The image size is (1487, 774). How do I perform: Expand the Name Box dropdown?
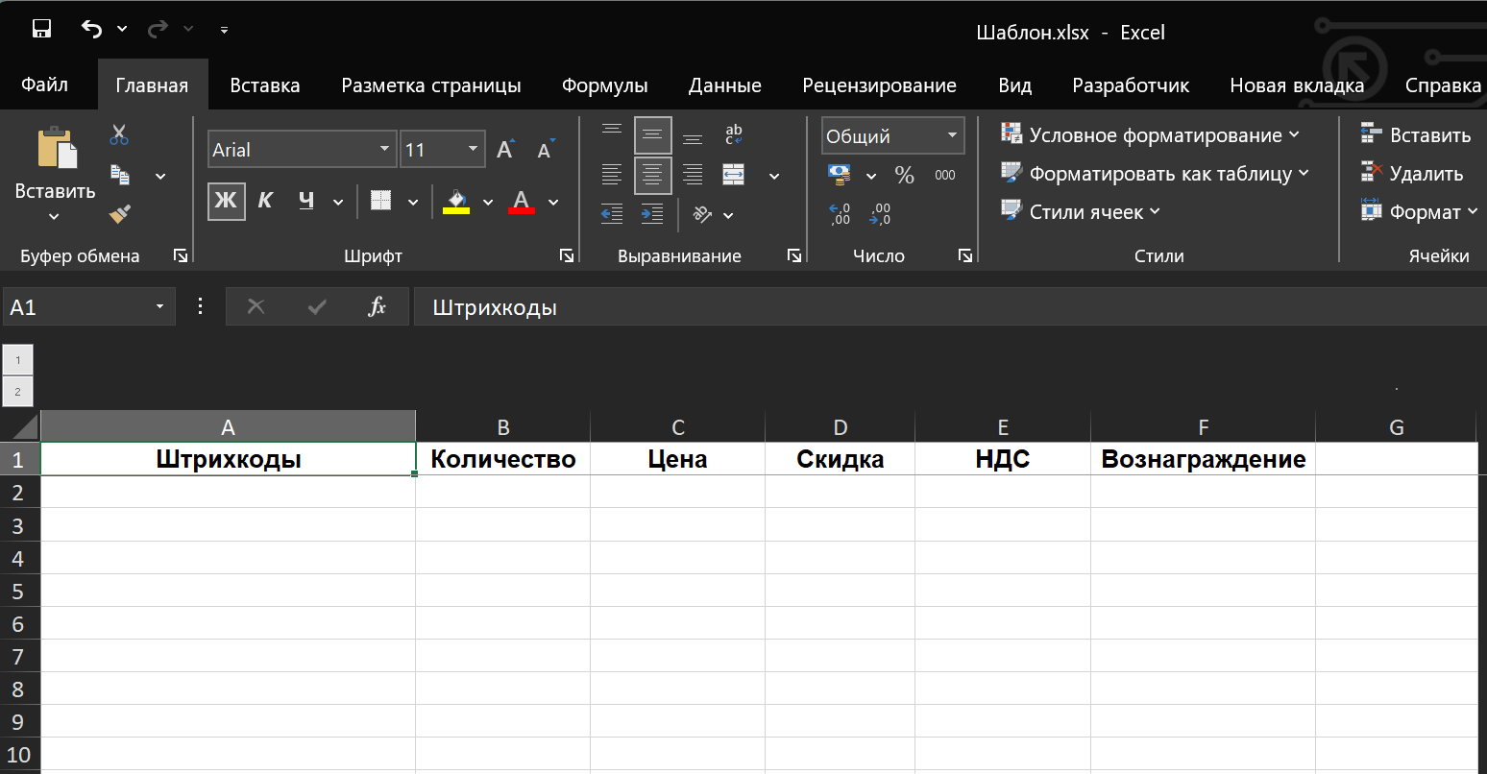pos(159,306)
